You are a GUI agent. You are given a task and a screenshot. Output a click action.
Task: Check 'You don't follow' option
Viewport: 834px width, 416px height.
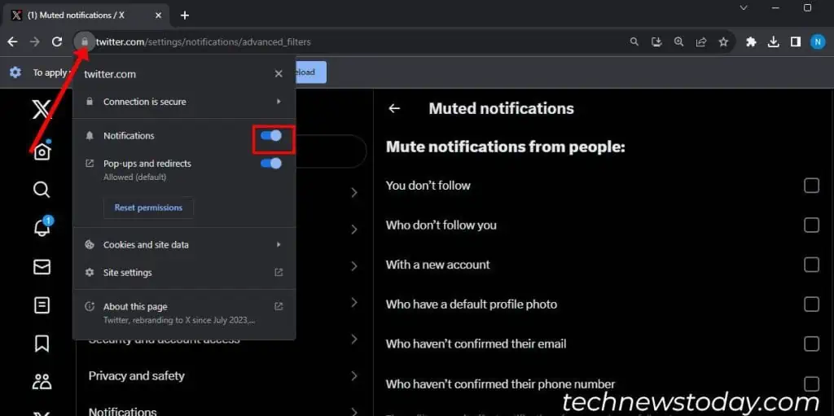pyautogui.click(x=811, y=186)
